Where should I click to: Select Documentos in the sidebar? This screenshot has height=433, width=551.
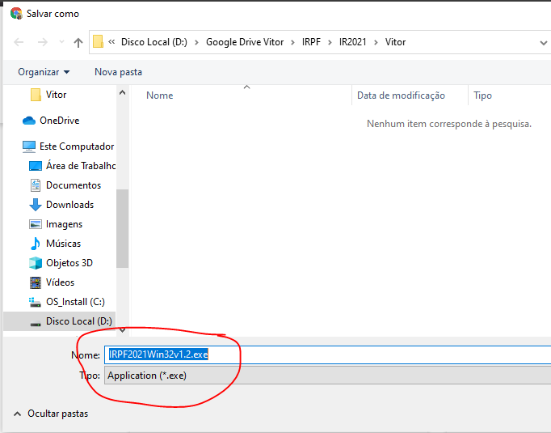(x=73, y=185)
